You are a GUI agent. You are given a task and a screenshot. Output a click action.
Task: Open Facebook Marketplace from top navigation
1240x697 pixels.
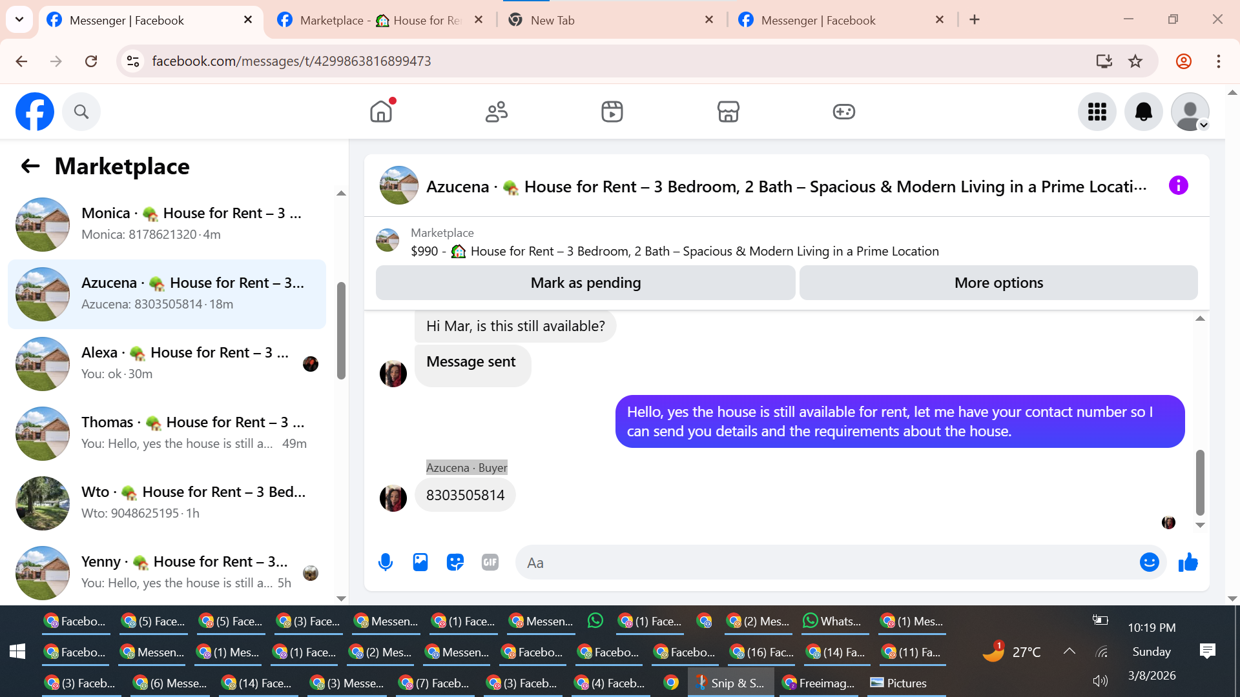click(x=728, y=112)
